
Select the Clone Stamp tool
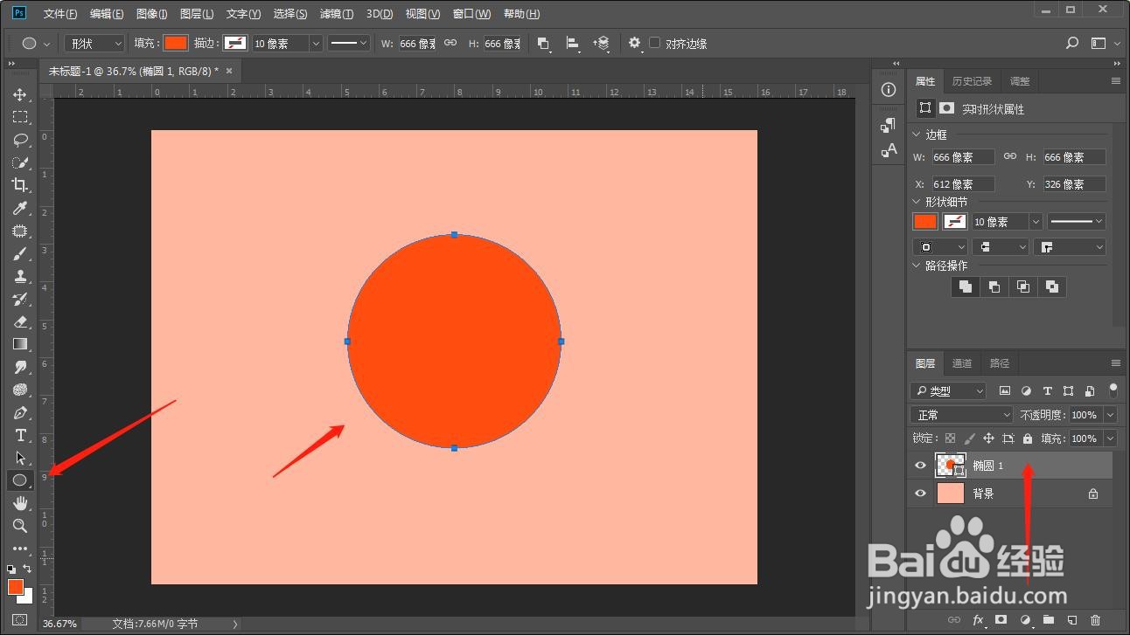[19, 276]
